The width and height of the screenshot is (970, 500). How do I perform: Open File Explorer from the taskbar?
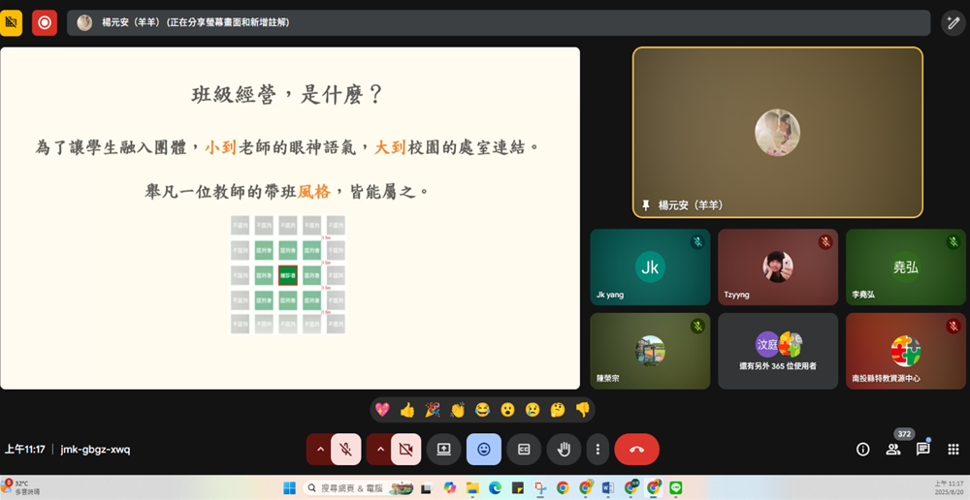472,488
